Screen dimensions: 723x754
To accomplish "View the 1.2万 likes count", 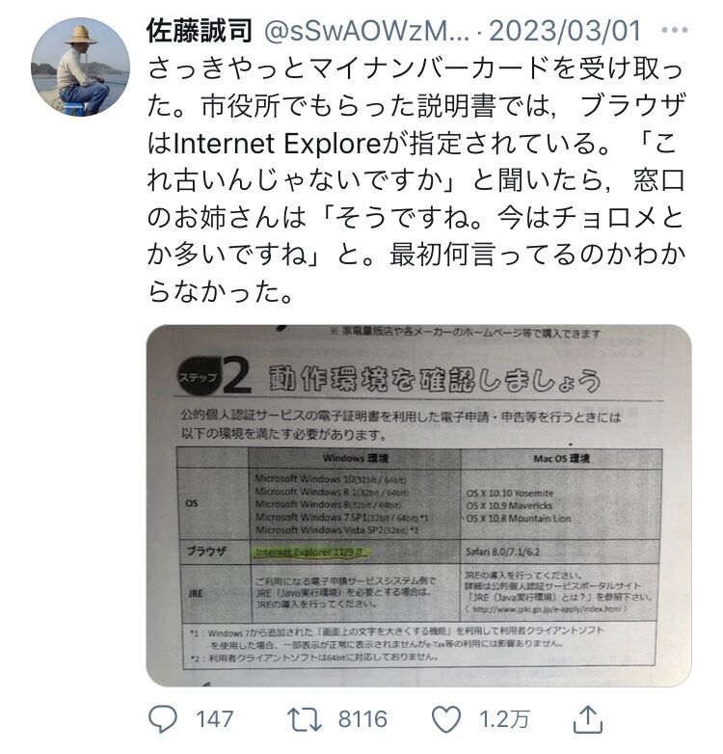I will 505,720.
